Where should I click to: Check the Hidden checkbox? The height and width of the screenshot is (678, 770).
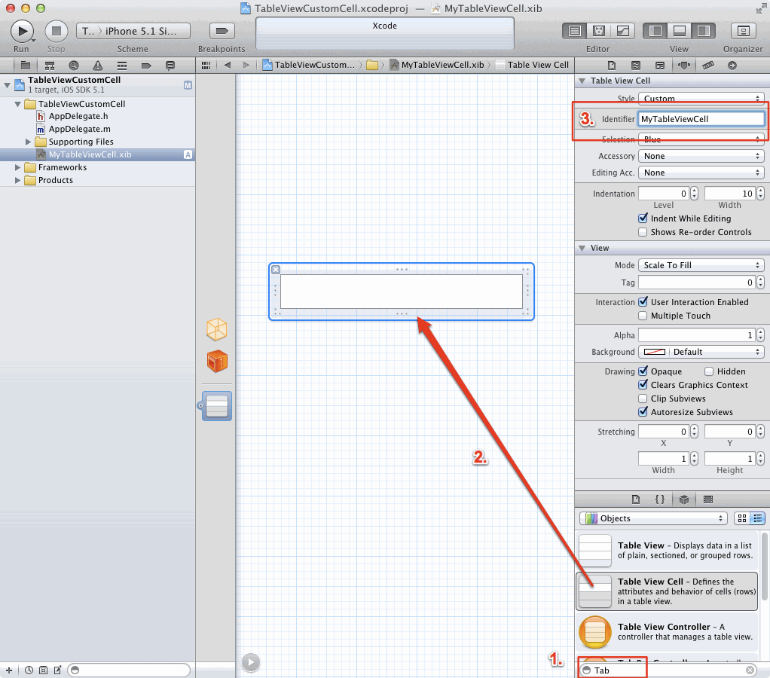(x=709, y=371)
